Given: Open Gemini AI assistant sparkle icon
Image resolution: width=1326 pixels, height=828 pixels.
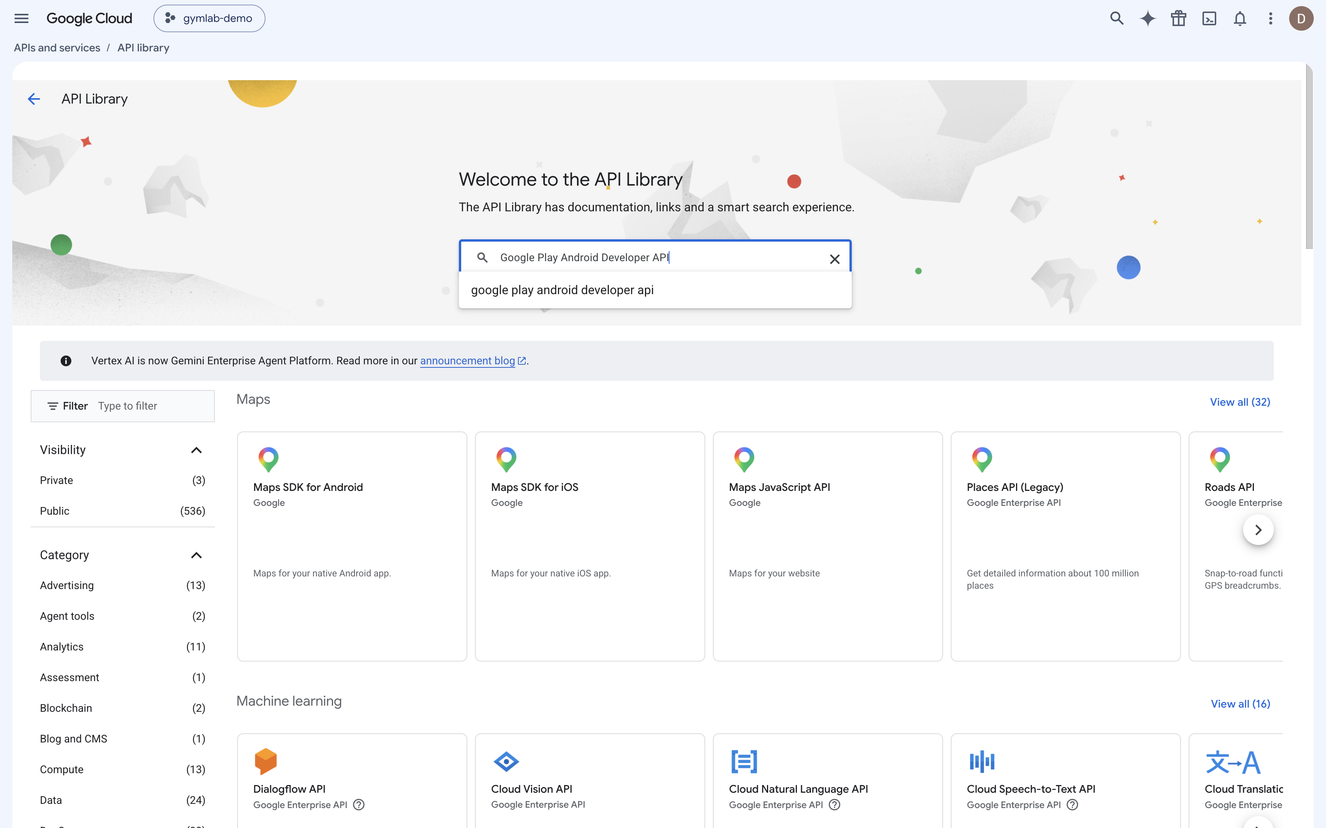Looking at the screenshot, I should 1148,18.
